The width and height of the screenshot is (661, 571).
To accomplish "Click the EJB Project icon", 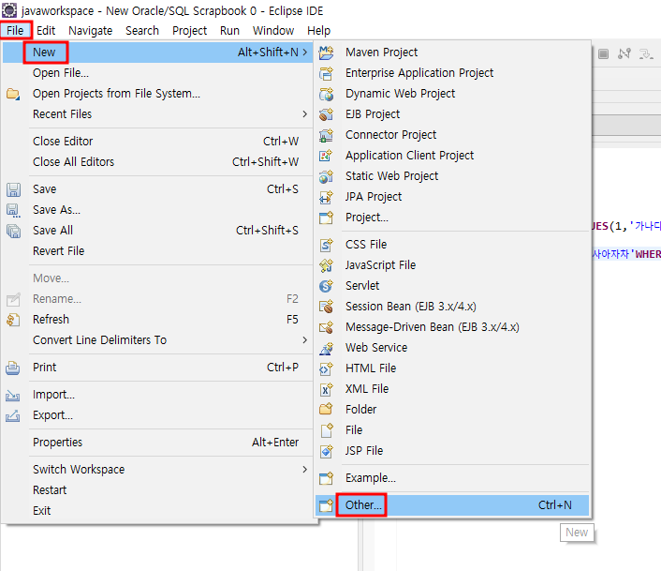I will pyautogui.click(x=326, y=114).
